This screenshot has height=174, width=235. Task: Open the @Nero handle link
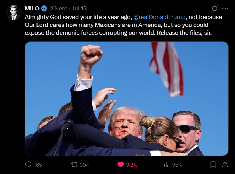[x=58, y=8]
